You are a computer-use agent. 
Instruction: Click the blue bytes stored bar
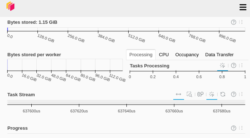[8, 29]
